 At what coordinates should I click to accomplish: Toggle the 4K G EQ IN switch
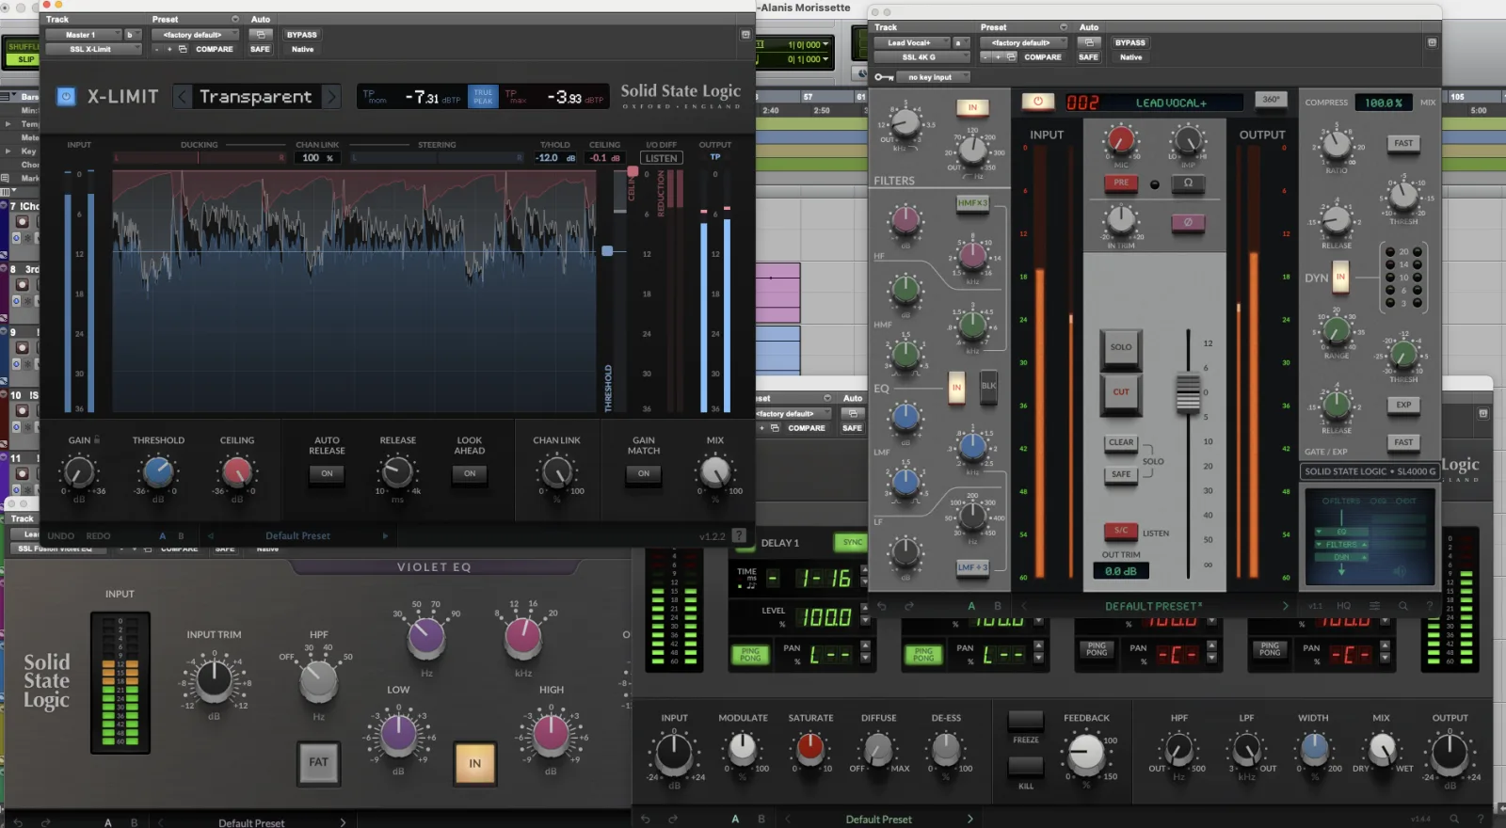tap(956, 387)
